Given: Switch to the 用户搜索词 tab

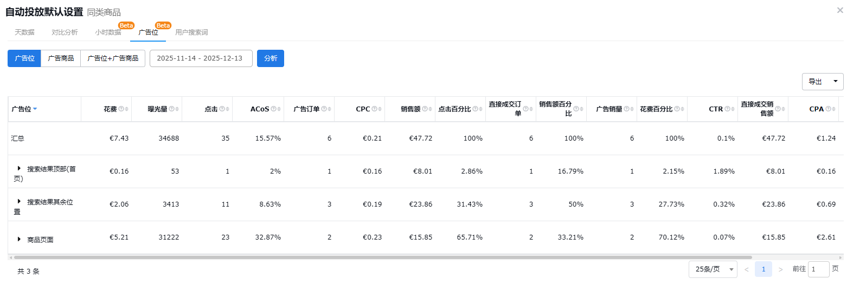Looking at the screenshot, I should click(x=191, y=32).
